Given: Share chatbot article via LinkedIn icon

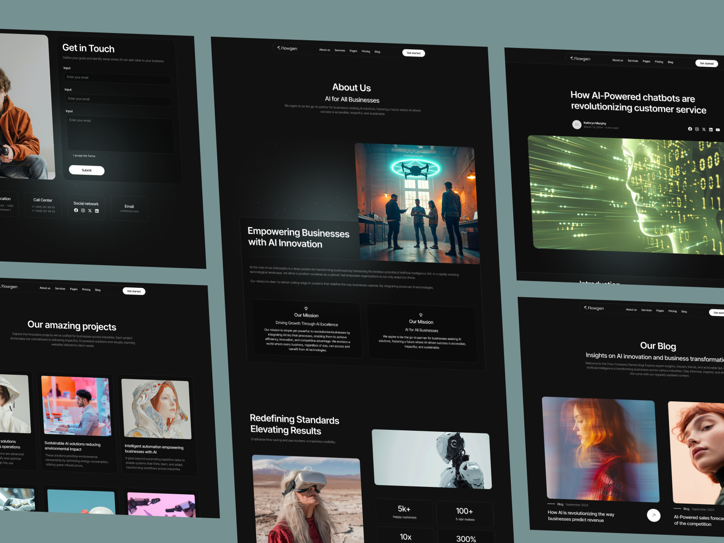Looking at the screenshot, I should 711,129.
